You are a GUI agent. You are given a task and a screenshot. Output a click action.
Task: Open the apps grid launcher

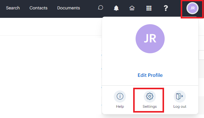[149, 8]
